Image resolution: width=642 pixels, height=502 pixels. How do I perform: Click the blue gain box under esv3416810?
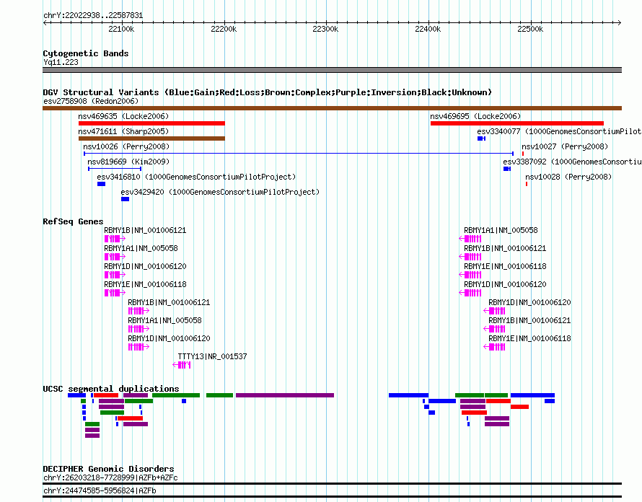101,184
